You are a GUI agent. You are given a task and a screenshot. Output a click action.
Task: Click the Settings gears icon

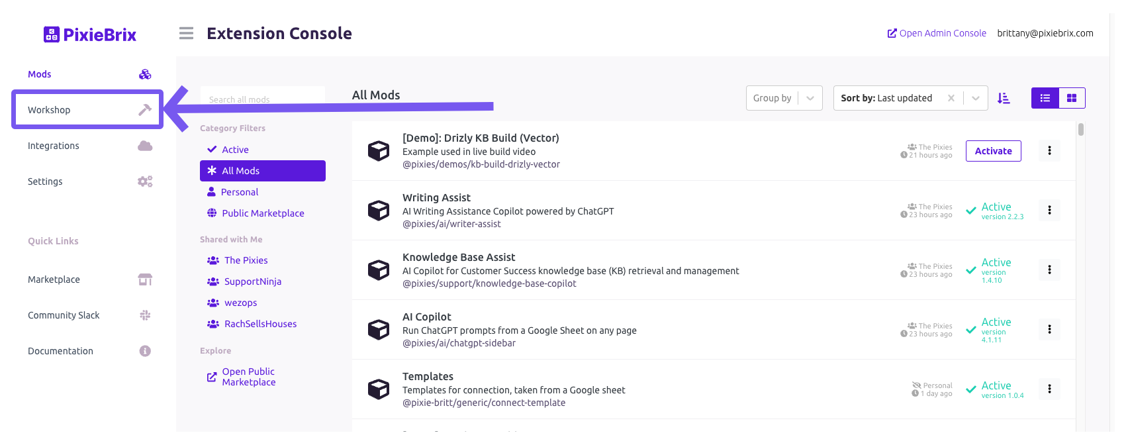pos(145,181)
